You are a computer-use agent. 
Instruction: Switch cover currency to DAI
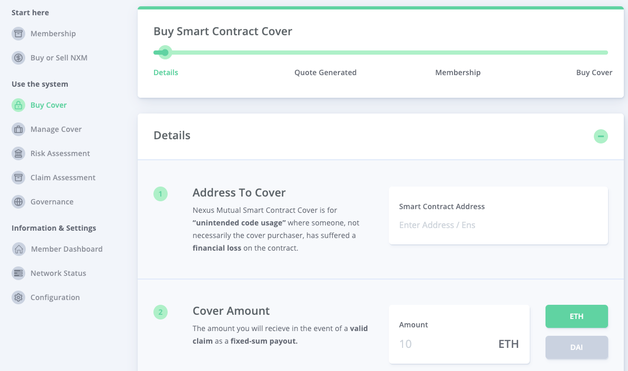[576, 347]
